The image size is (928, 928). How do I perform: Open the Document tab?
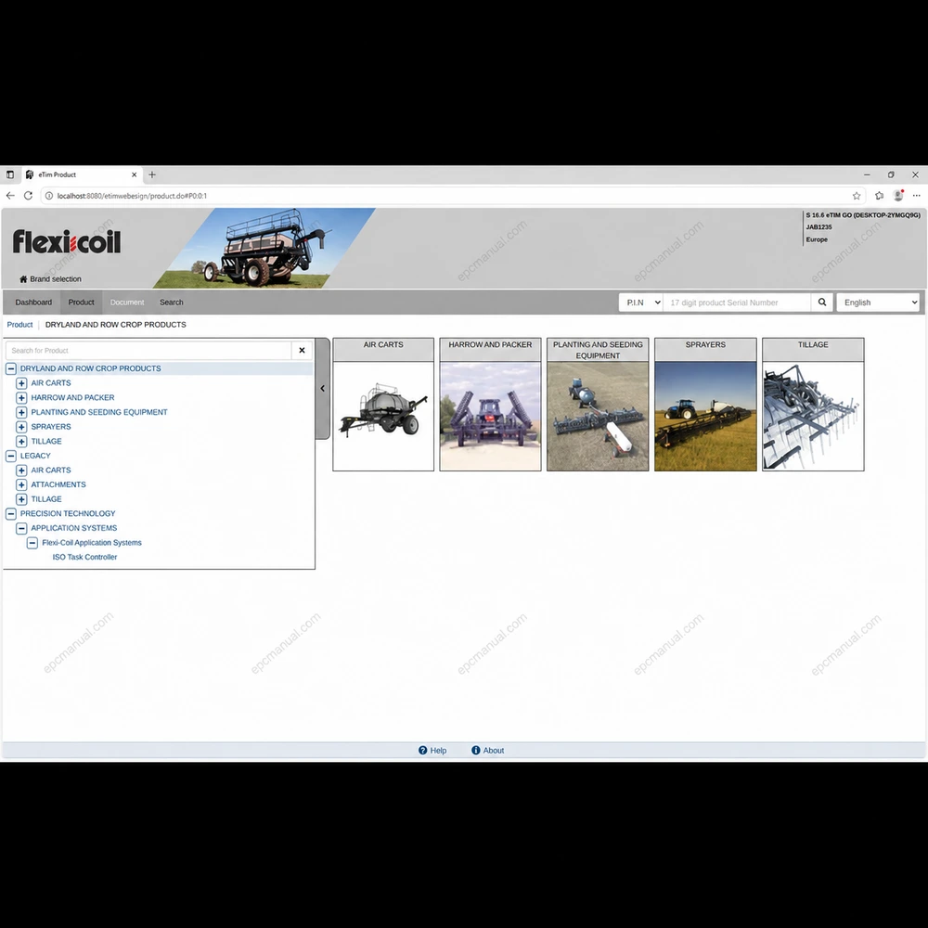tap(126, 302)
